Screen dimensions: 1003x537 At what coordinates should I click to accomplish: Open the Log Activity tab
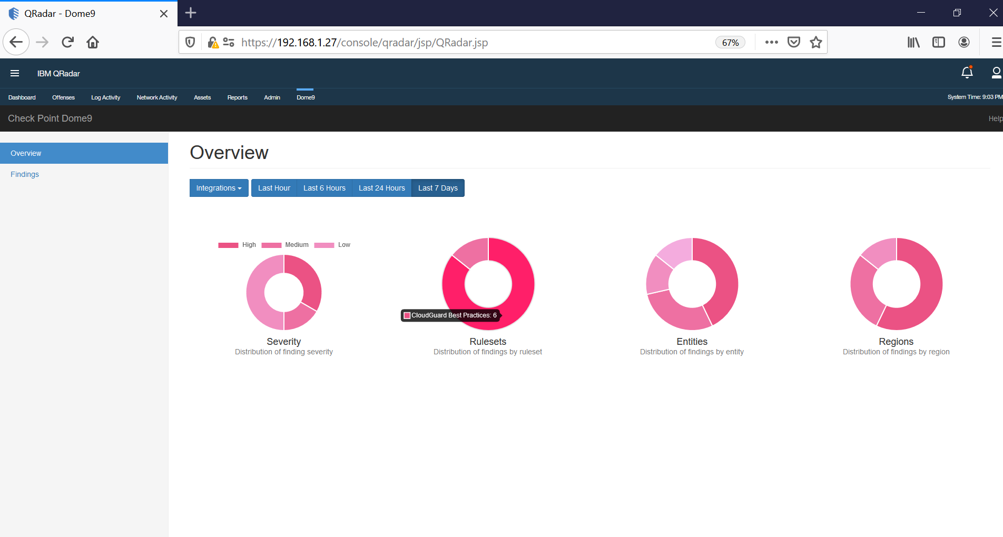(105, 97)
